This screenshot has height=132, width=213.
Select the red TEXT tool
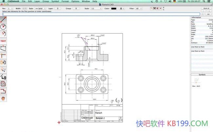[4, 41]
